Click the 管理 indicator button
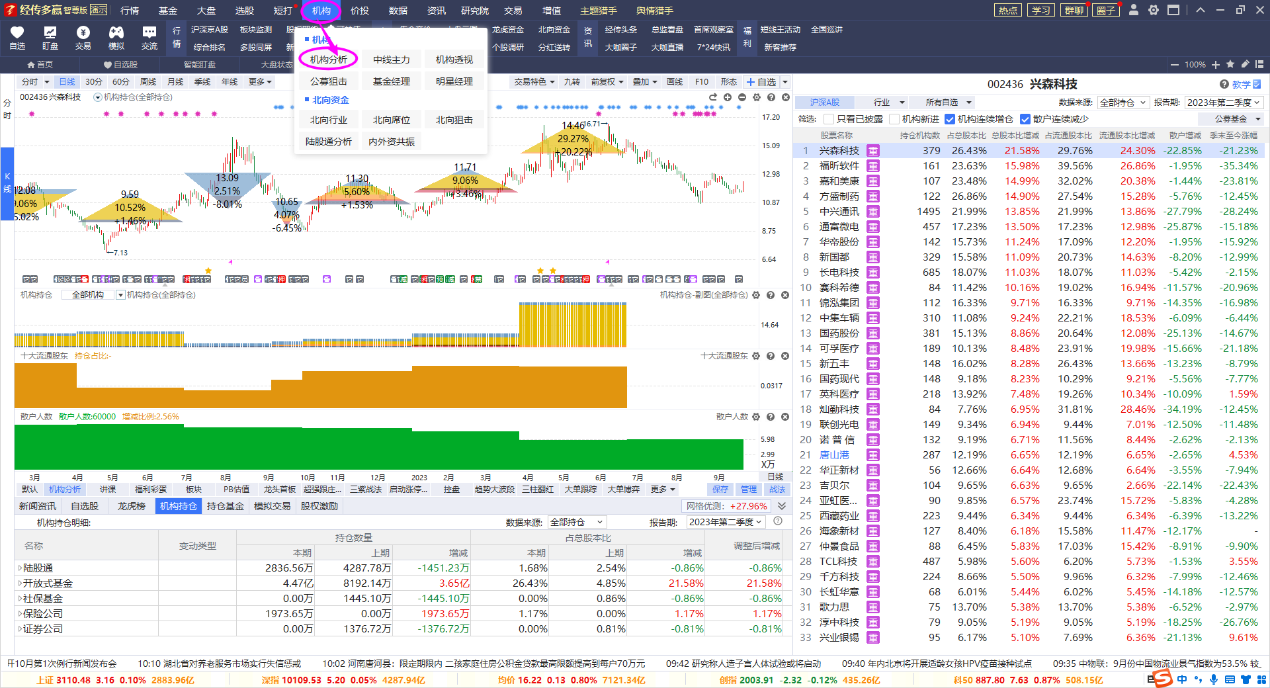 click(749, 490)
